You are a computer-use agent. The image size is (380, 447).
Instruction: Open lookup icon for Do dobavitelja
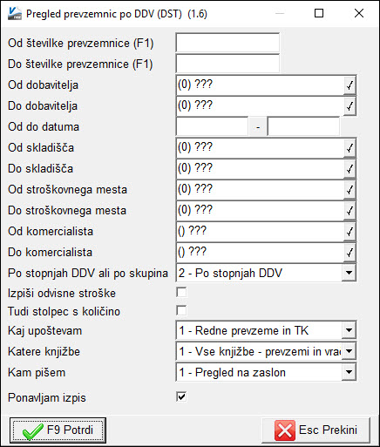tap(349, 106)
